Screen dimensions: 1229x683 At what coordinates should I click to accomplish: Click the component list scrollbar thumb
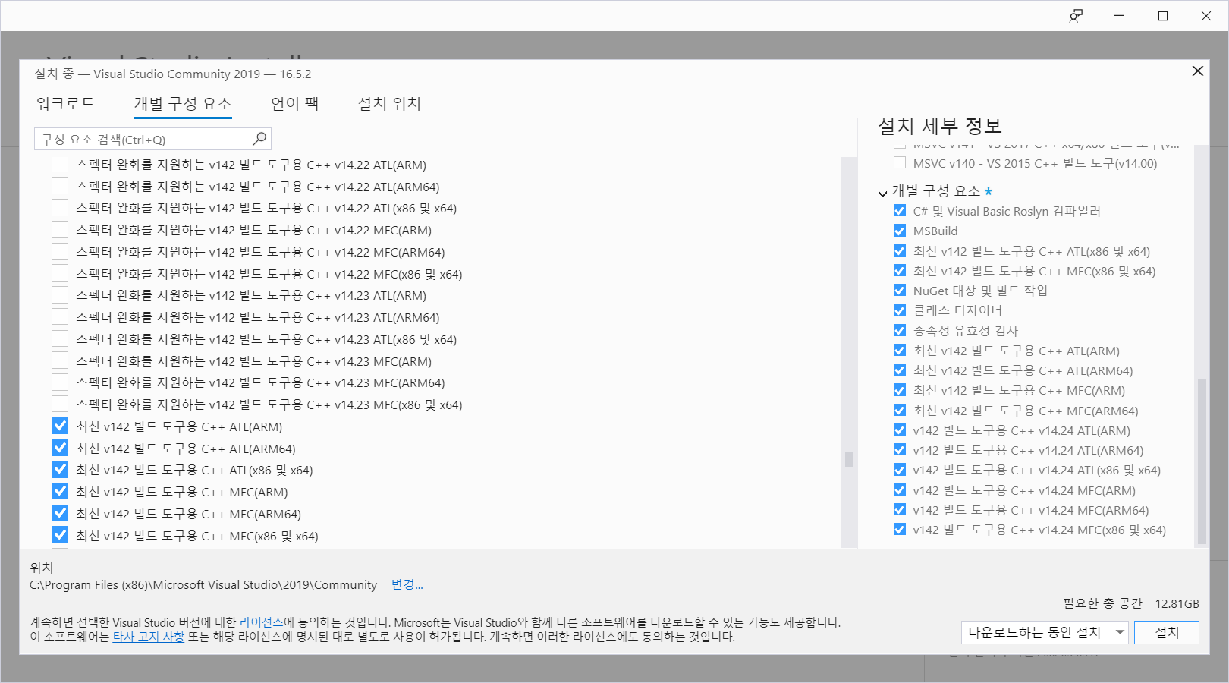click(x=849, y=459)
